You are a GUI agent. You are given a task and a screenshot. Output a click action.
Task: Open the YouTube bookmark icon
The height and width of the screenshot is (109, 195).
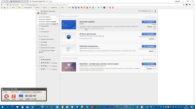pos(73,8)
